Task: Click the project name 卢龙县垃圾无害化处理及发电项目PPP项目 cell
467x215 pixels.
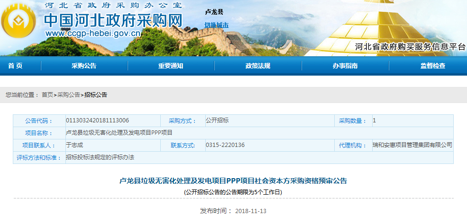Action: 119,133
